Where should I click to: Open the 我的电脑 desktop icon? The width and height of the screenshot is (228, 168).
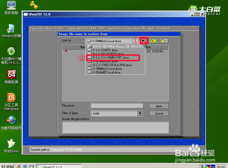(x=11, y=8)
